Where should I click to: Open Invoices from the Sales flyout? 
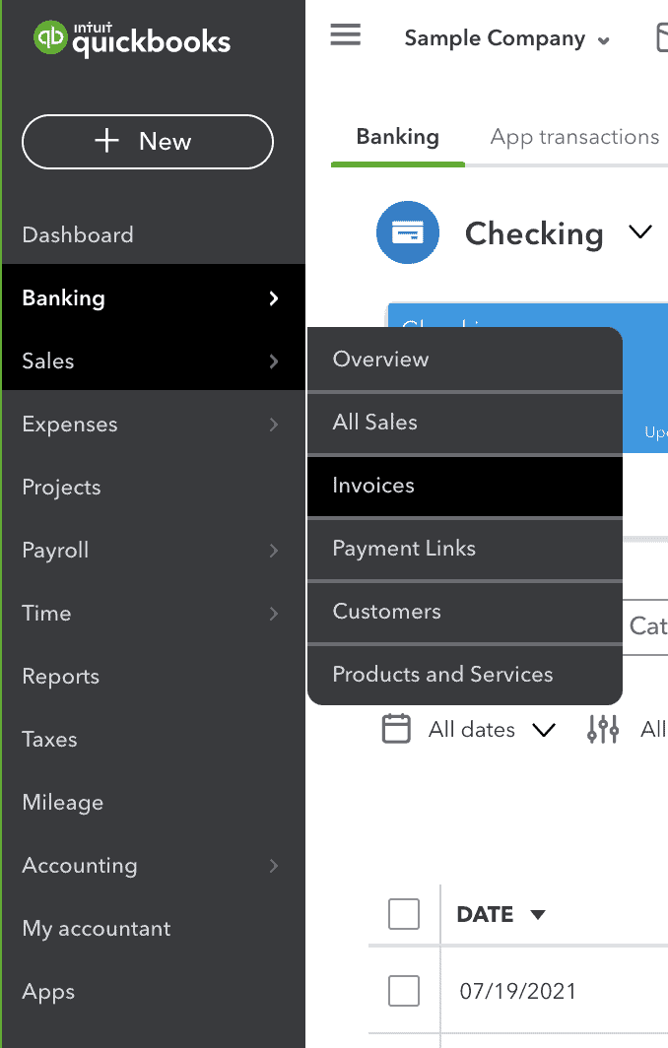[465, 486]
